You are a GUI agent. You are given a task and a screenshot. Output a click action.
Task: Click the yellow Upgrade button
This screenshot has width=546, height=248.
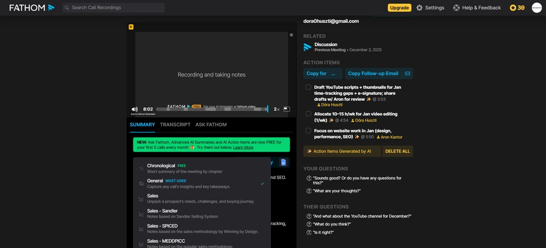(x=399, y=7)
